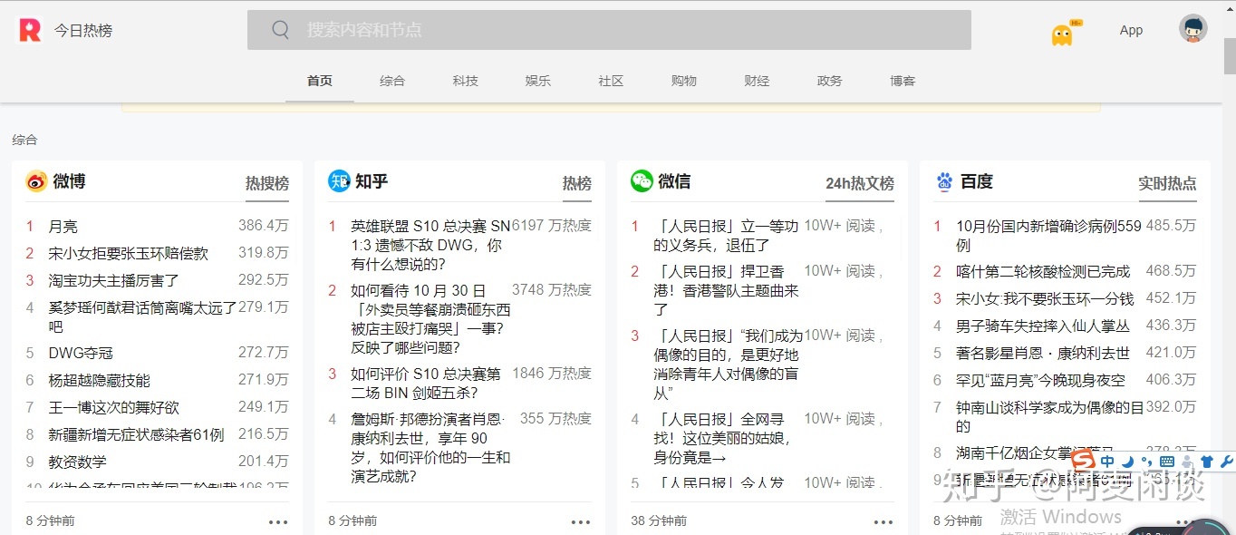
Task: Toggle Sogou half-width moon icon
Action: (1128, 462)
